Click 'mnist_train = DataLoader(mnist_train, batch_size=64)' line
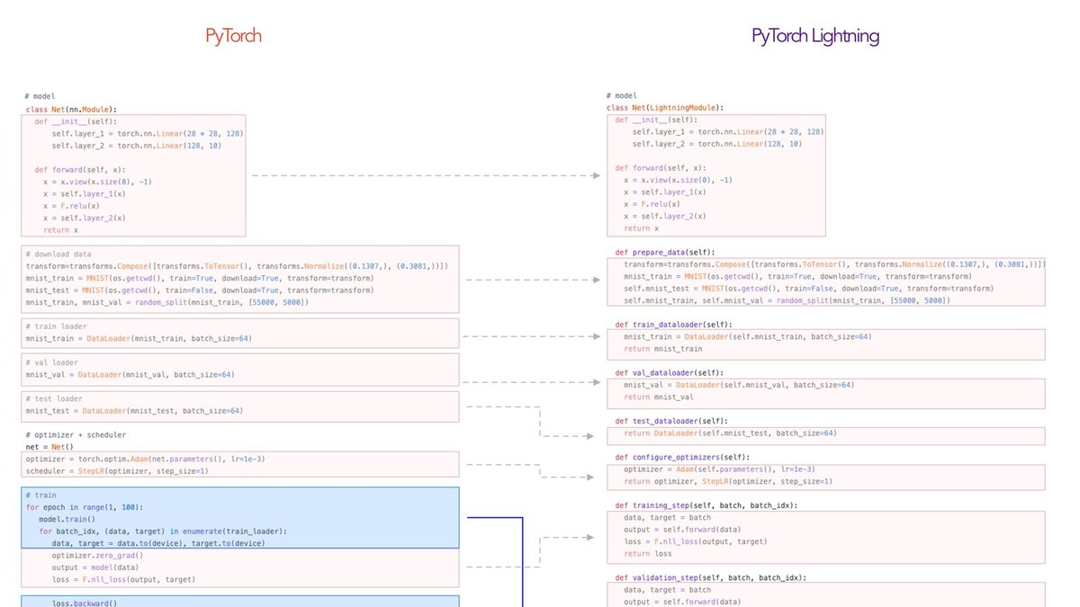The width and height of the screenshot is (1080, 607). pyautogui.click(x=137, y=338)
